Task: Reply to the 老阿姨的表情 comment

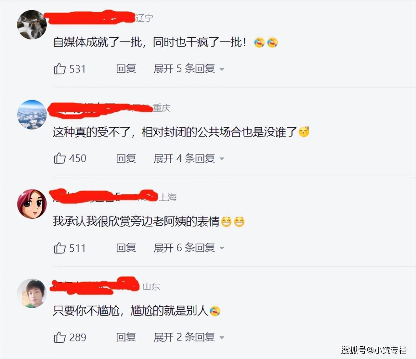Action: tap(126, 248)
